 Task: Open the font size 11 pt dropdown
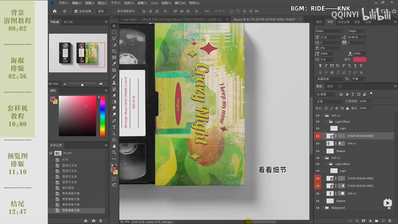[338, 37]
